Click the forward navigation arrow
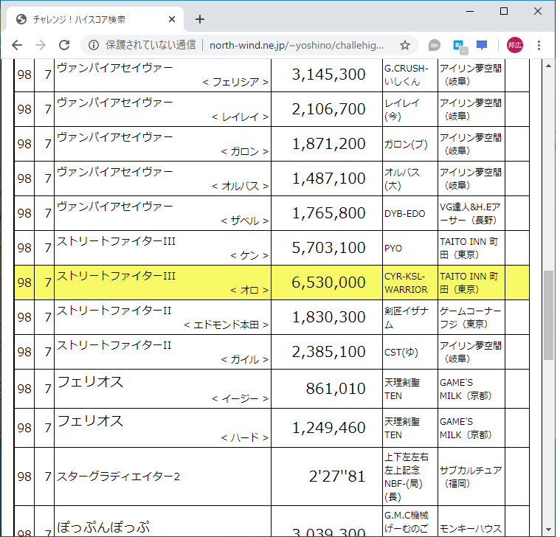This screenshot has height=537, width=560. pos(41,45)
